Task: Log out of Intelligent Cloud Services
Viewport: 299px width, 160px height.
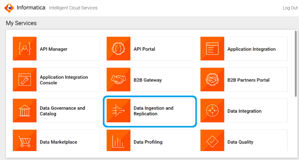Action: coord(290,8)
